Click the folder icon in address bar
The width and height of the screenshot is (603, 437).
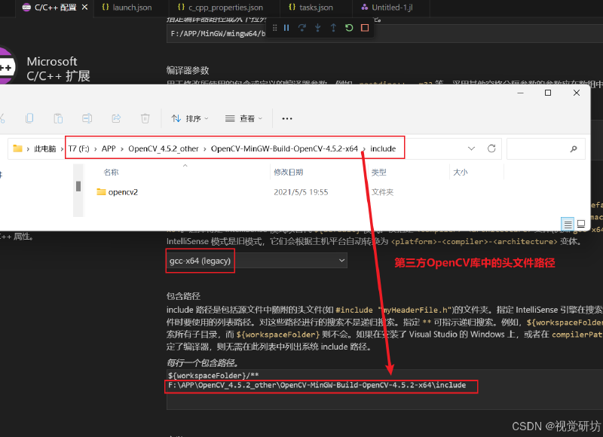point(17,148)
